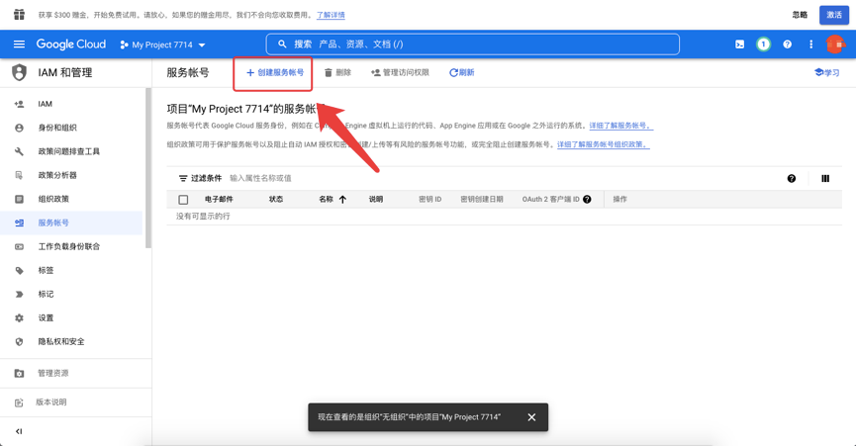Open 工作负载身份联合 in the sidebar
The image size is (856, 446).
(71, 246)
